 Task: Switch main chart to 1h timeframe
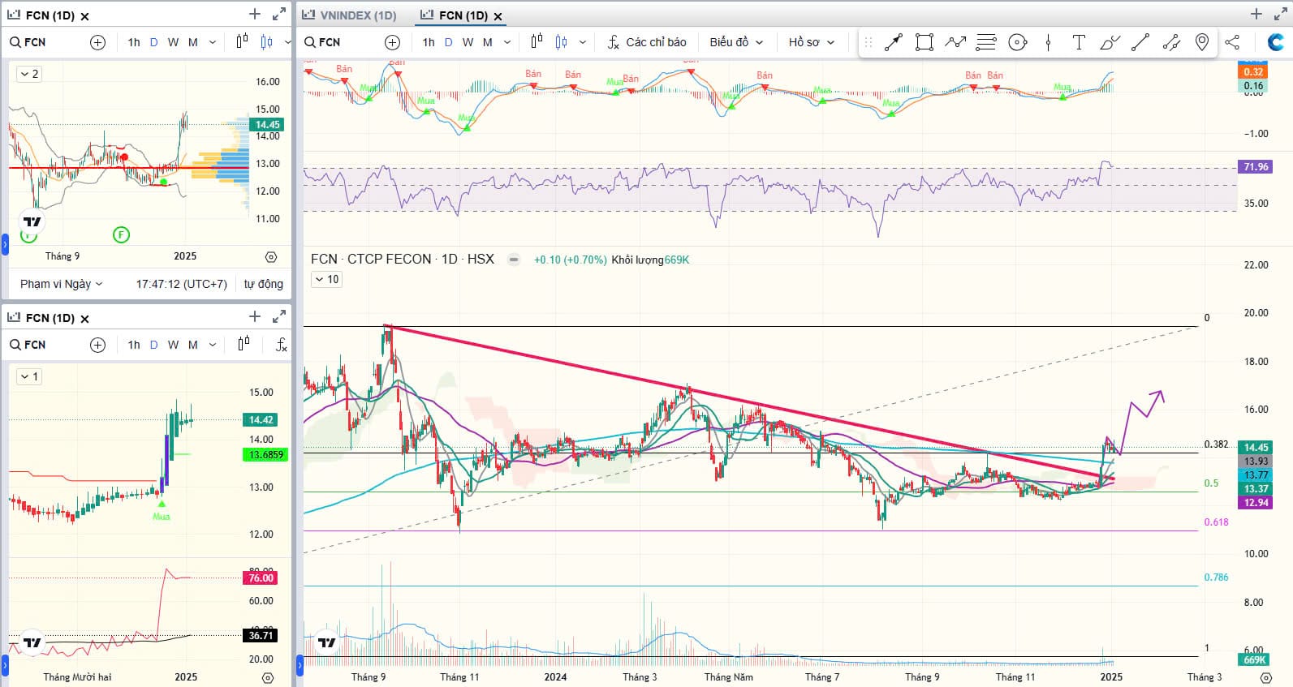point(429,42)
